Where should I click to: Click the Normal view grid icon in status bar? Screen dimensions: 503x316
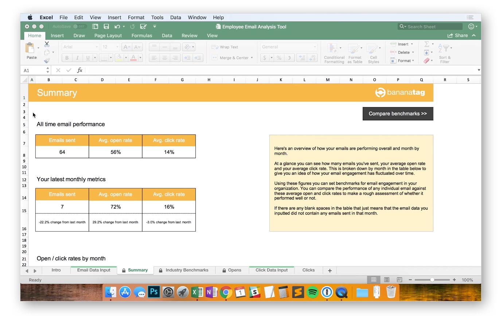[x=374, y=280]
